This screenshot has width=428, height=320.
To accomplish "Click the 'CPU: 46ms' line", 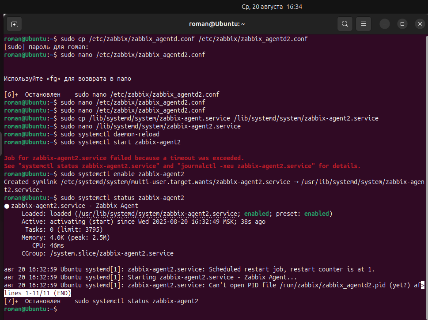I will (48, 245).
